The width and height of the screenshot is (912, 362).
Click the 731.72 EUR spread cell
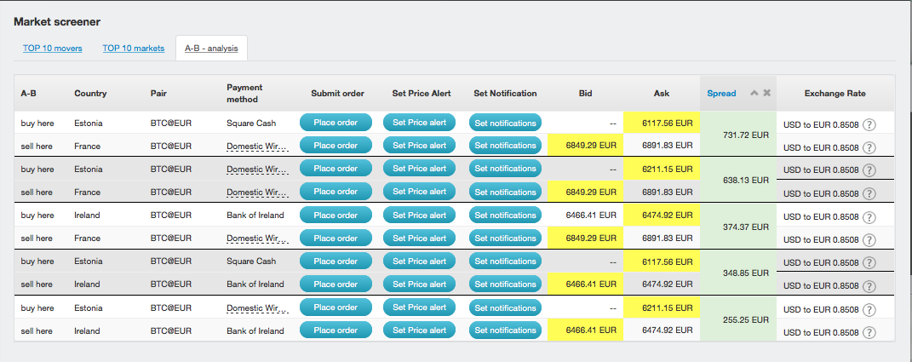tap(738, 135)
